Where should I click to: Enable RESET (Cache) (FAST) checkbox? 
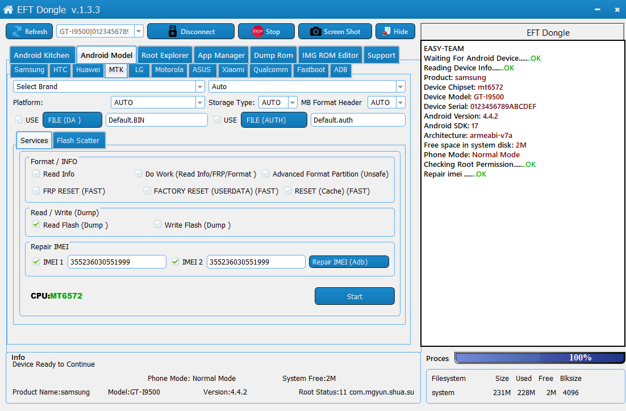coord(288,191)
